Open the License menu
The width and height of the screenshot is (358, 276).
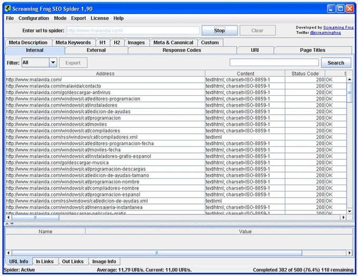pyautogui.click(x=100, y=18)
